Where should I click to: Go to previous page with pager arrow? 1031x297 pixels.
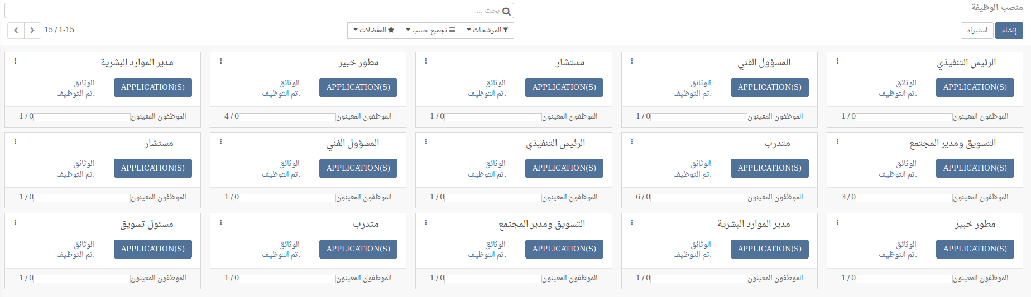pyautogui.click(x=16, y=30)
